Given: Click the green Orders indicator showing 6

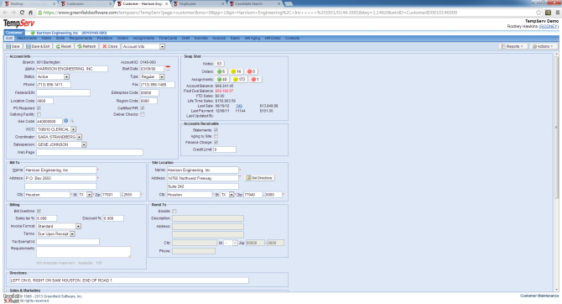Looking at the screenshot, I should click(x=221, y=71).
